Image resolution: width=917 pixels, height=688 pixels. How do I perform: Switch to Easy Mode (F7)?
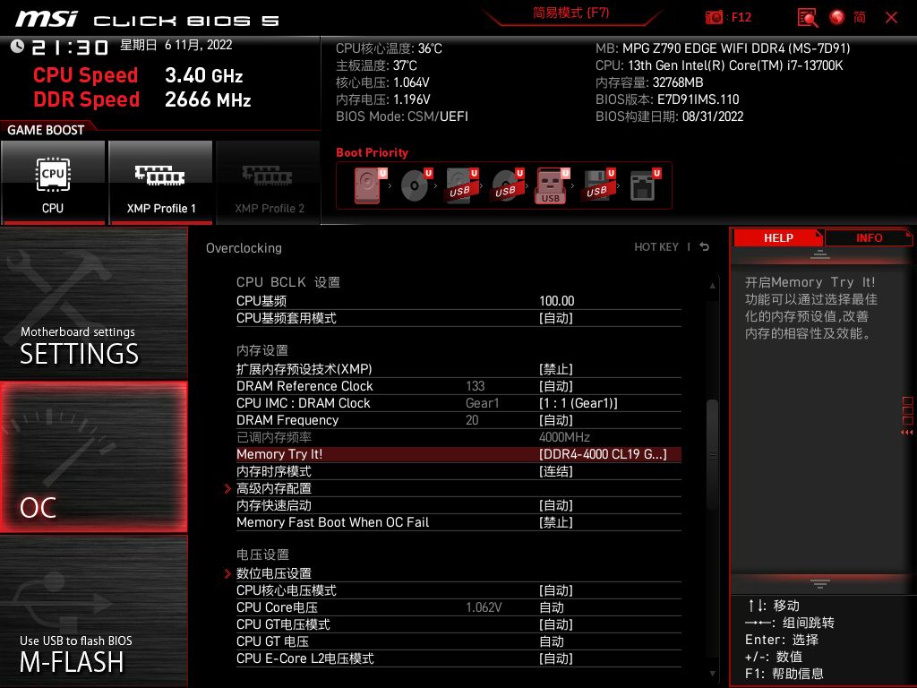click(x=570, y=13)
